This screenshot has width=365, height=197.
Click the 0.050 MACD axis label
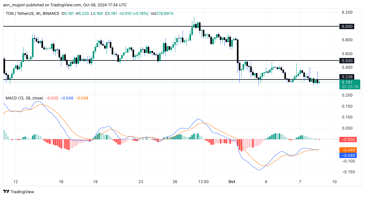(347, 128)
